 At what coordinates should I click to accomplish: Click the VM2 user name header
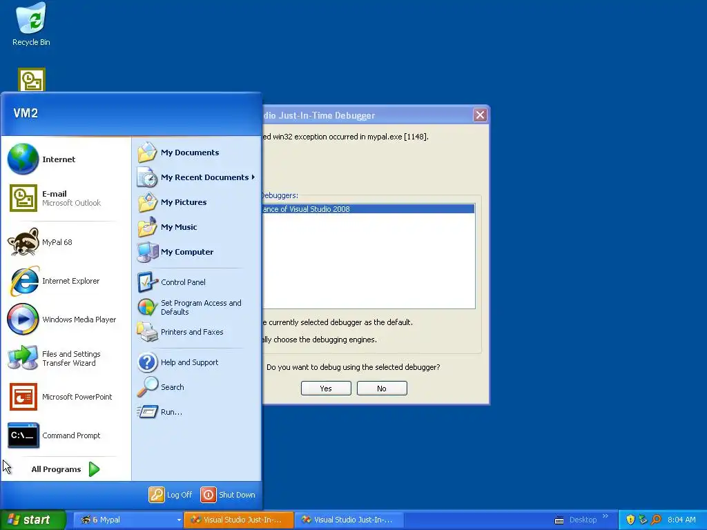[26, 112]
